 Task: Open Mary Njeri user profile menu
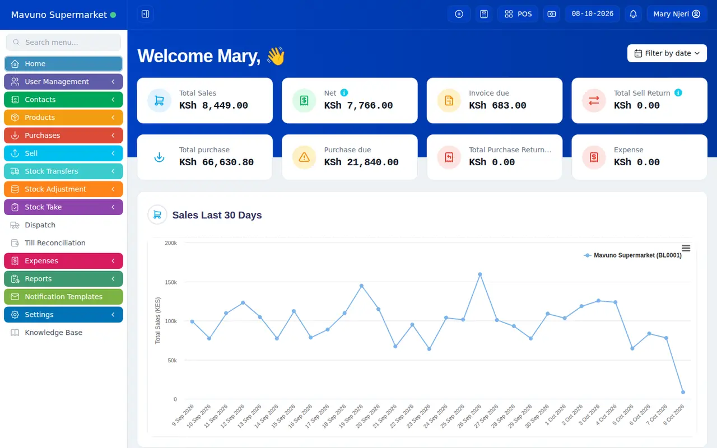677,14
